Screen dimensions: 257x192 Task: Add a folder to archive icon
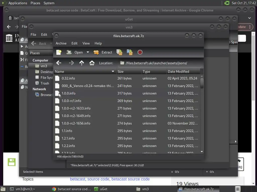coord(130,52)
